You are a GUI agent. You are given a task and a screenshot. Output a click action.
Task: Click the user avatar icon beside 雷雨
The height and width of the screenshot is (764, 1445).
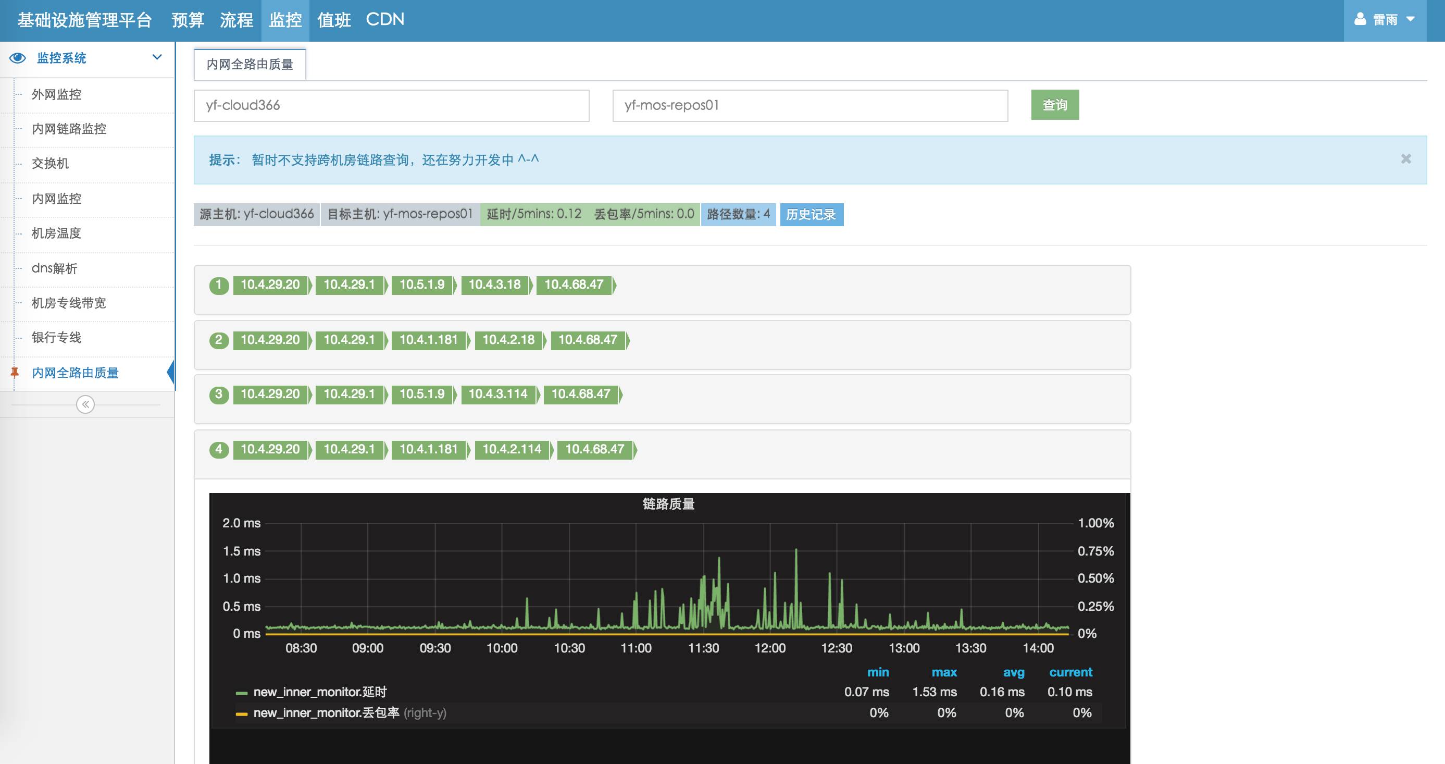(x=1360, y=20)
